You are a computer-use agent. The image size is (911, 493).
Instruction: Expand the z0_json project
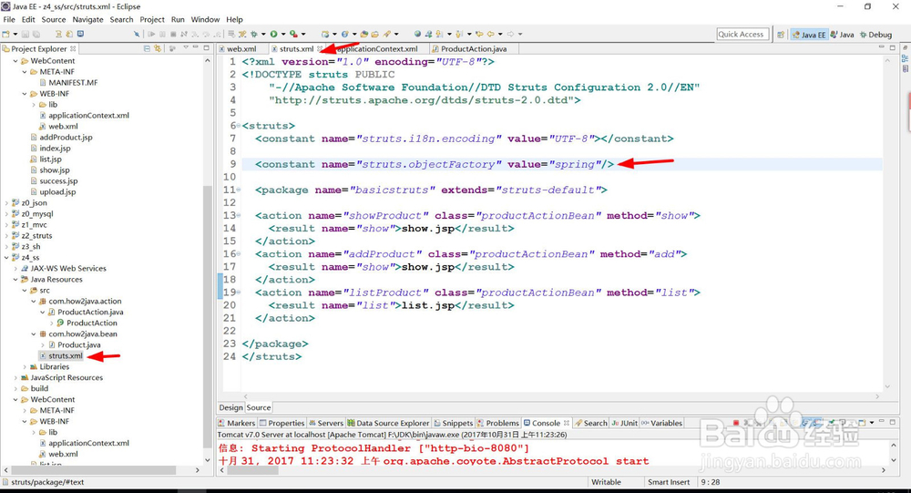(7, 203)
